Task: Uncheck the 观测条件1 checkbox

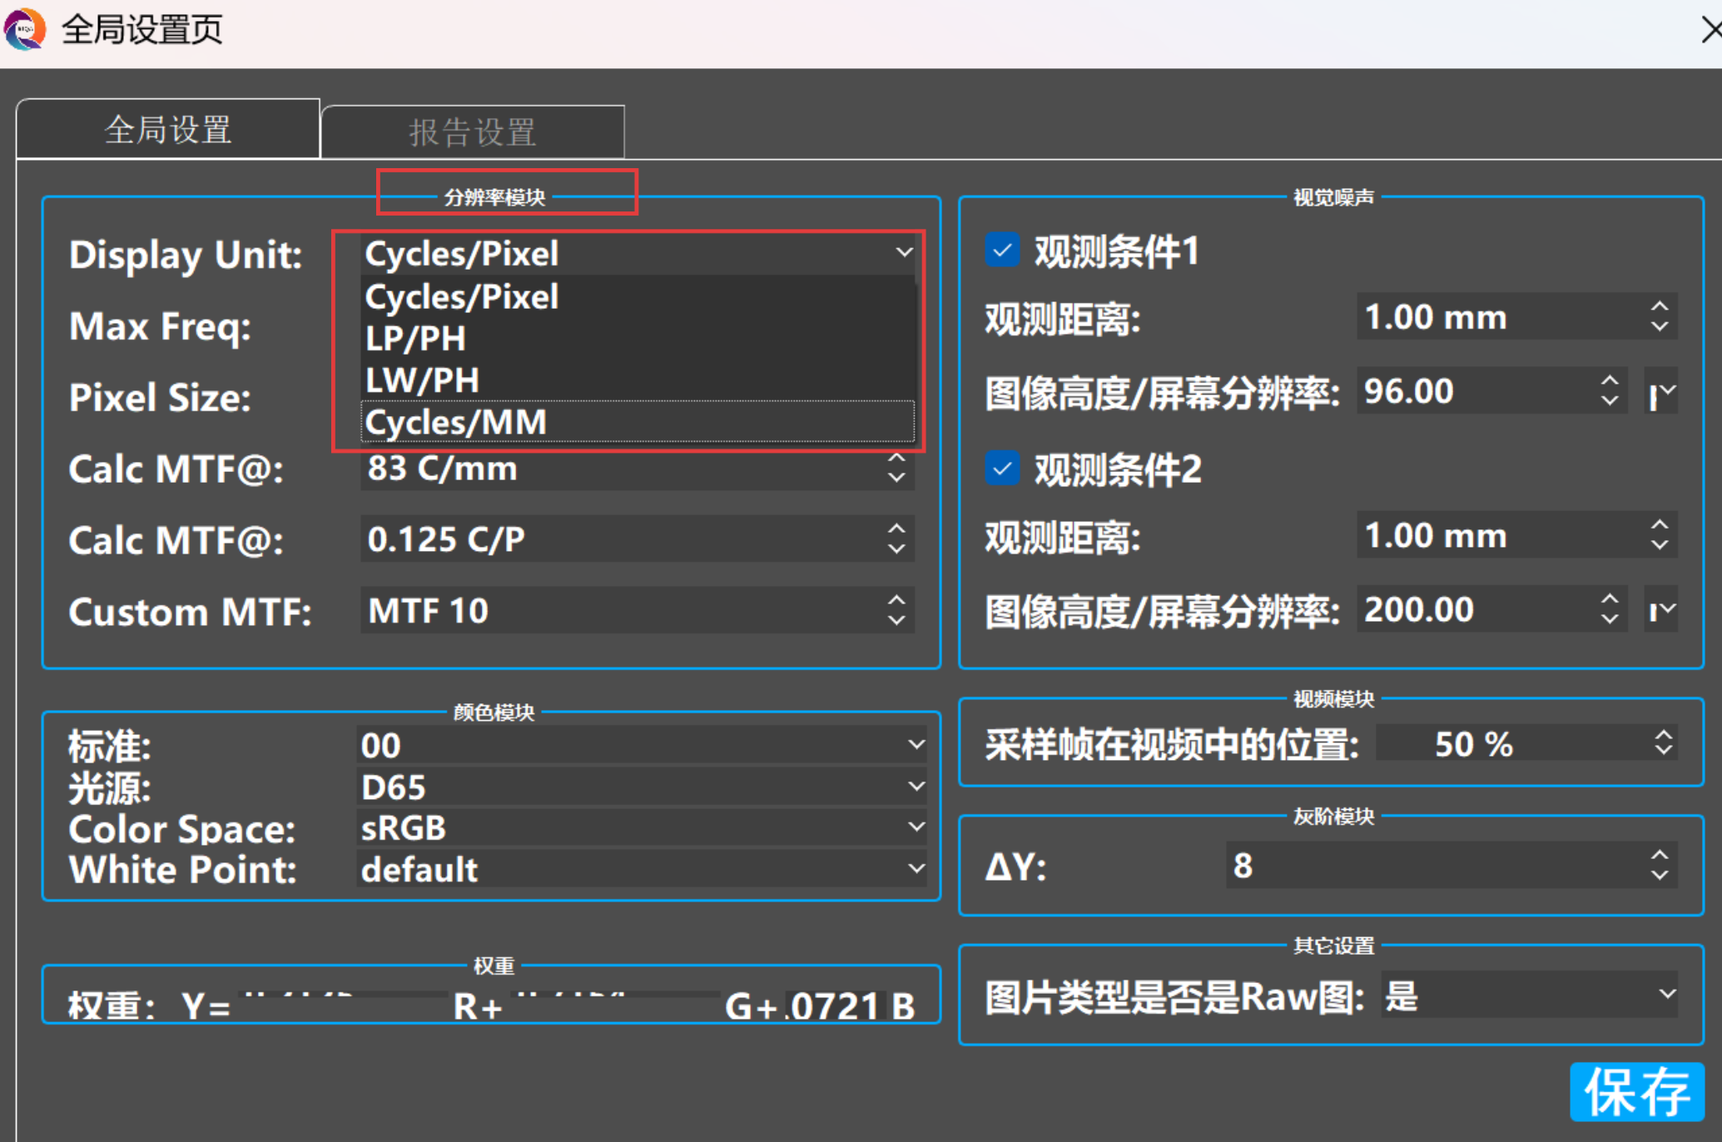Action: [1002, 251]
